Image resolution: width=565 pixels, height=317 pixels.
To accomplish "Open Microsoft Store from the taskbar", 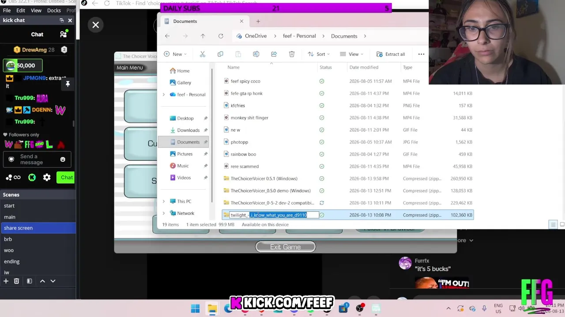I will coord(343,308).
